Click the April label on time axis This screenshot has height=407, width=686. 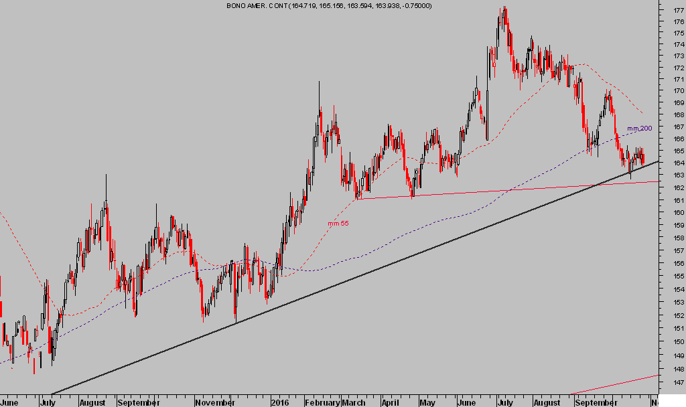tap(390, 404)
